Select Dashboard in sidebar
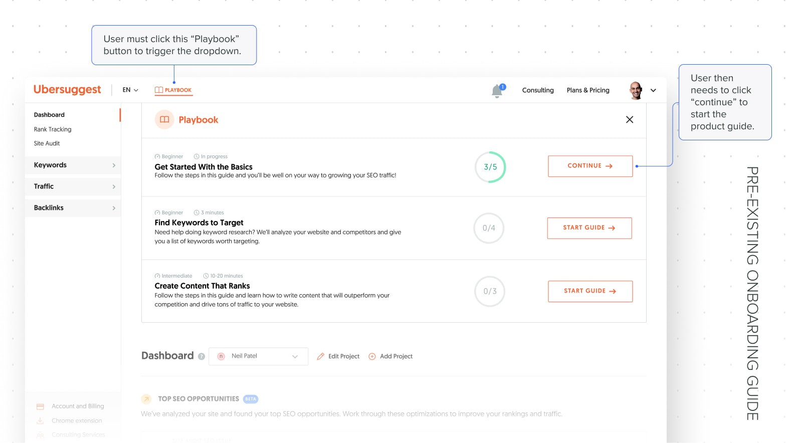 (49, 115)
